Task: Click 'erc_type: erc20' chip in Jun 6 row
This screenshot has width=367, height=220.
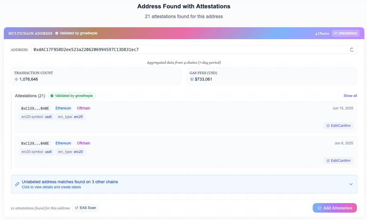Action: point(70,152)
